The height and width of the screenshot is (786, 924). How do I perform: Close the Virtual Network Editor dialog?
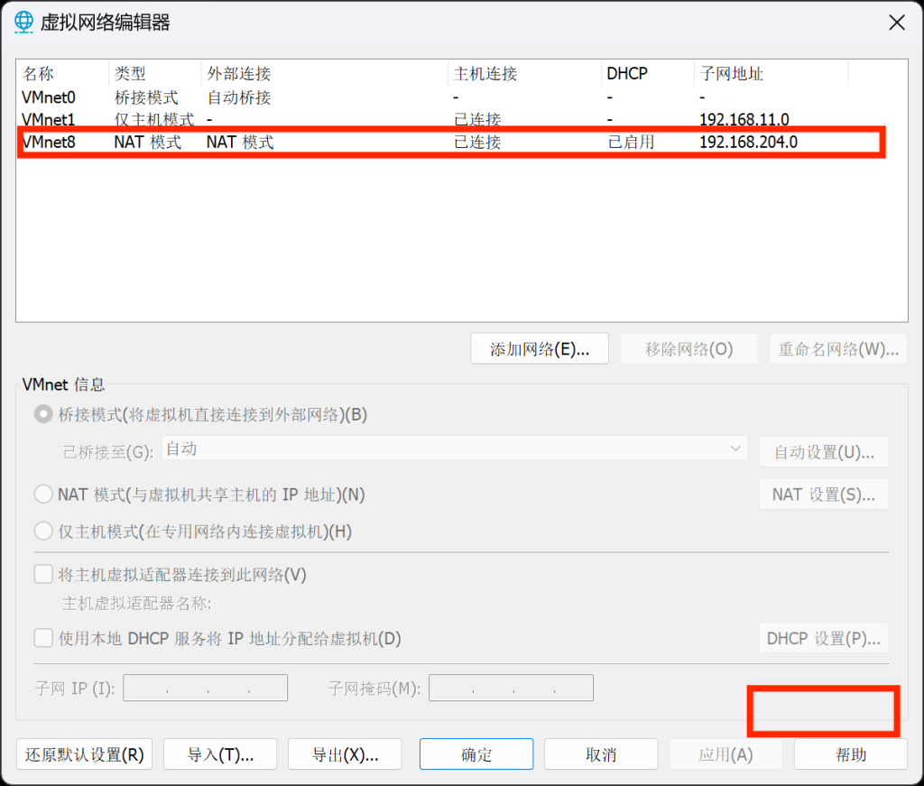coord(896,23)
